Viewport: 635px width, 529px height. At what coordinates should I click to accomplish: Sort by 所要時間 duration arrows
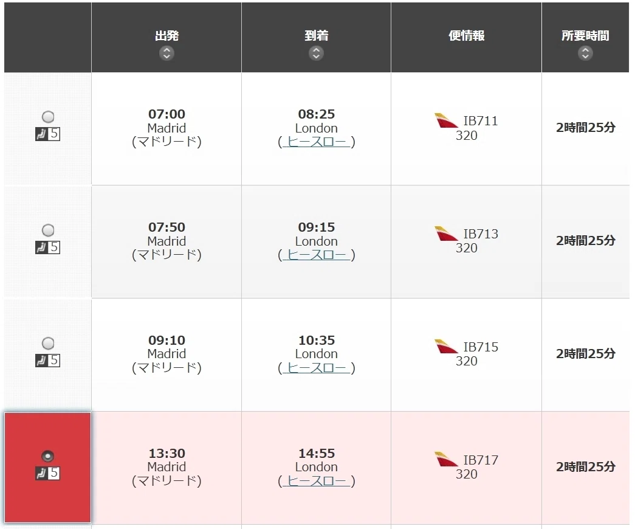click(x=585, y=53)
